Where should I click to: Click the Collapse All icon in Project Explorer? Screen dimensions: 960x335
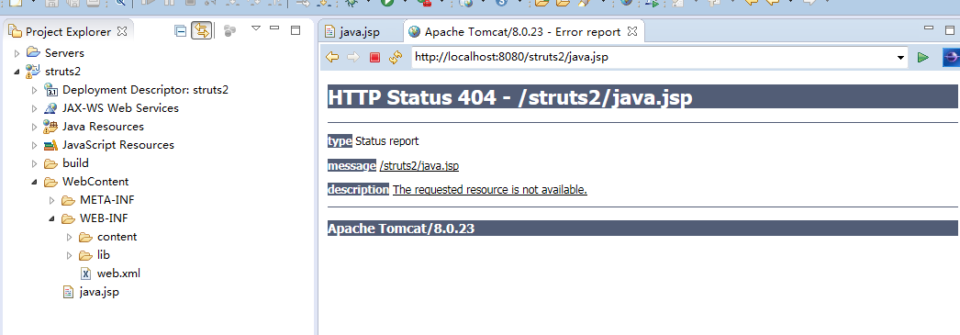180,31
